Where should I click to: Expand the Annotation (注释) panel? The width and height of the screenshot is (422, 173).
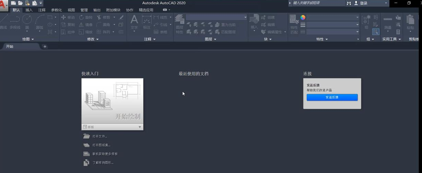click(150, 39)
